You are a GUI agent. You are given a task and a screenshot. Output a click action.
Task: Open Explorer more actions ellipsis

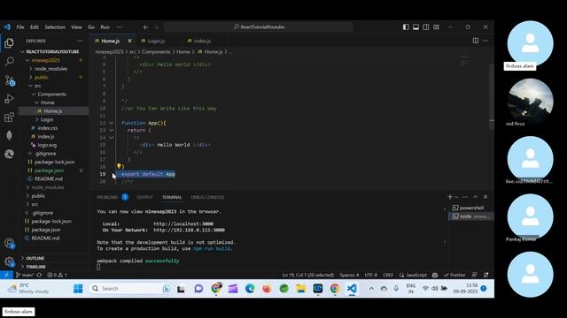click(x=80, y=41)
